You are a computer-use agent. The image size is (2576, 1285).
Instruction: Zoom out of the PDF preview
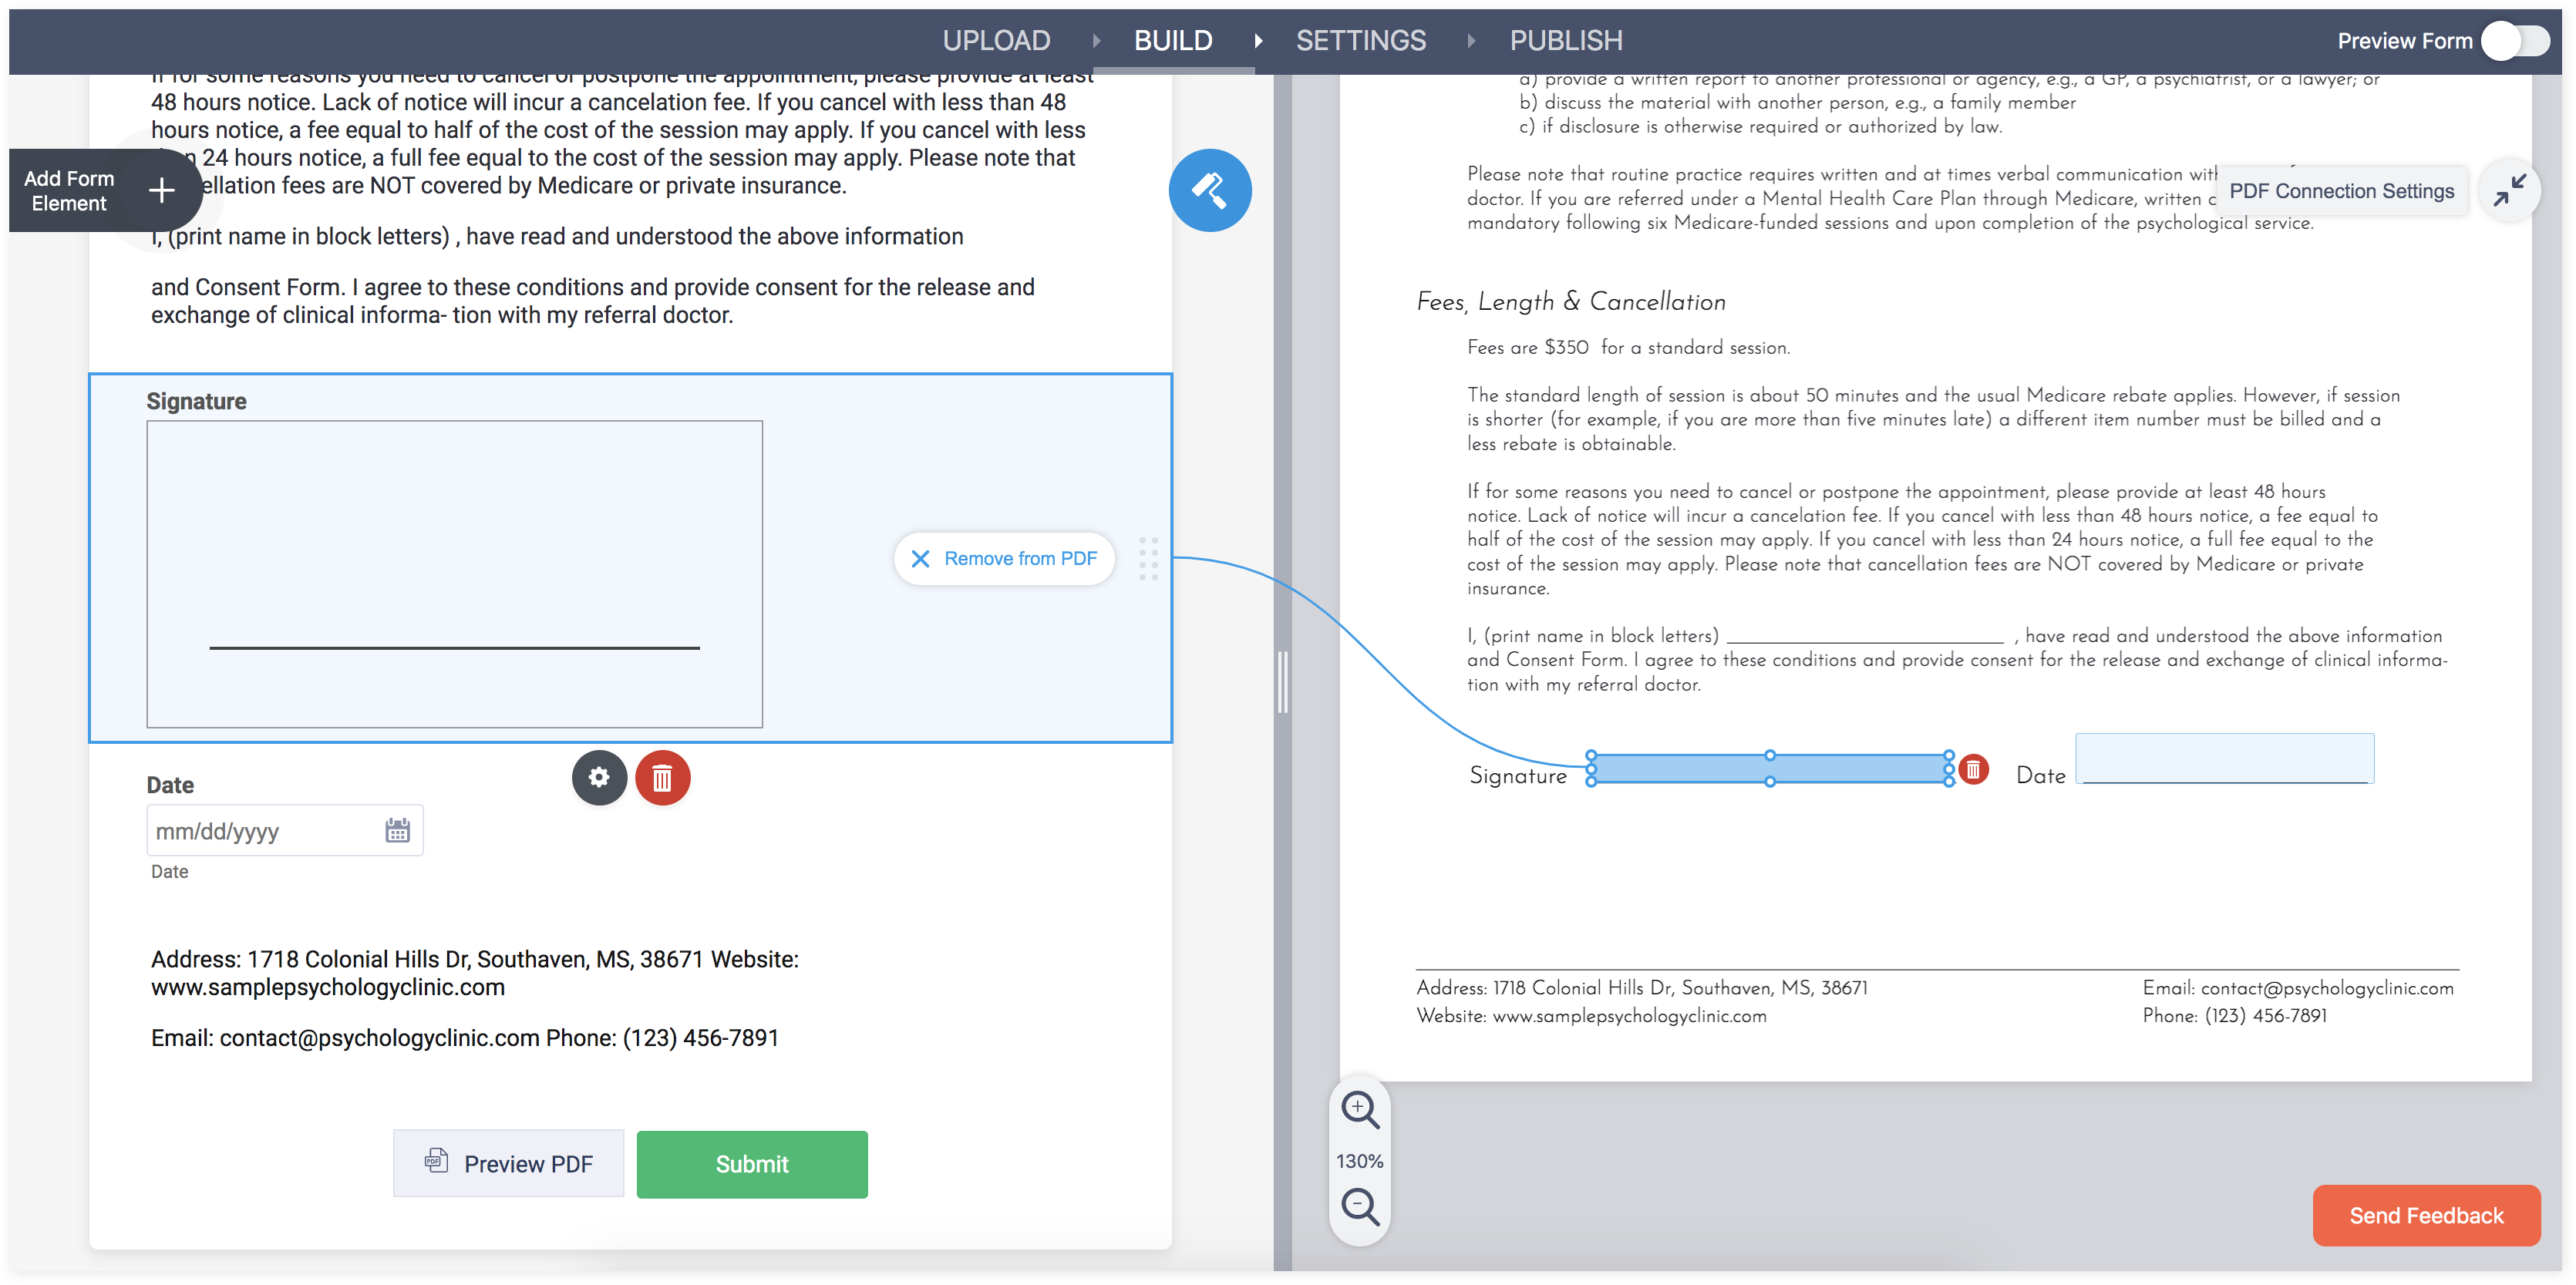coord(1360,1207)
